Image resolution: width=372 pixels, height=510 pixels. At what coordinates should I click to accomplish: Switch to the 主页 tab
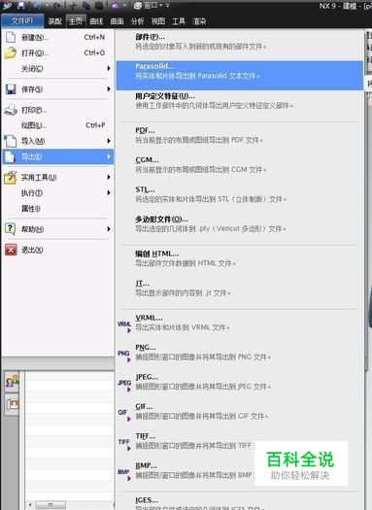point(76,21)
